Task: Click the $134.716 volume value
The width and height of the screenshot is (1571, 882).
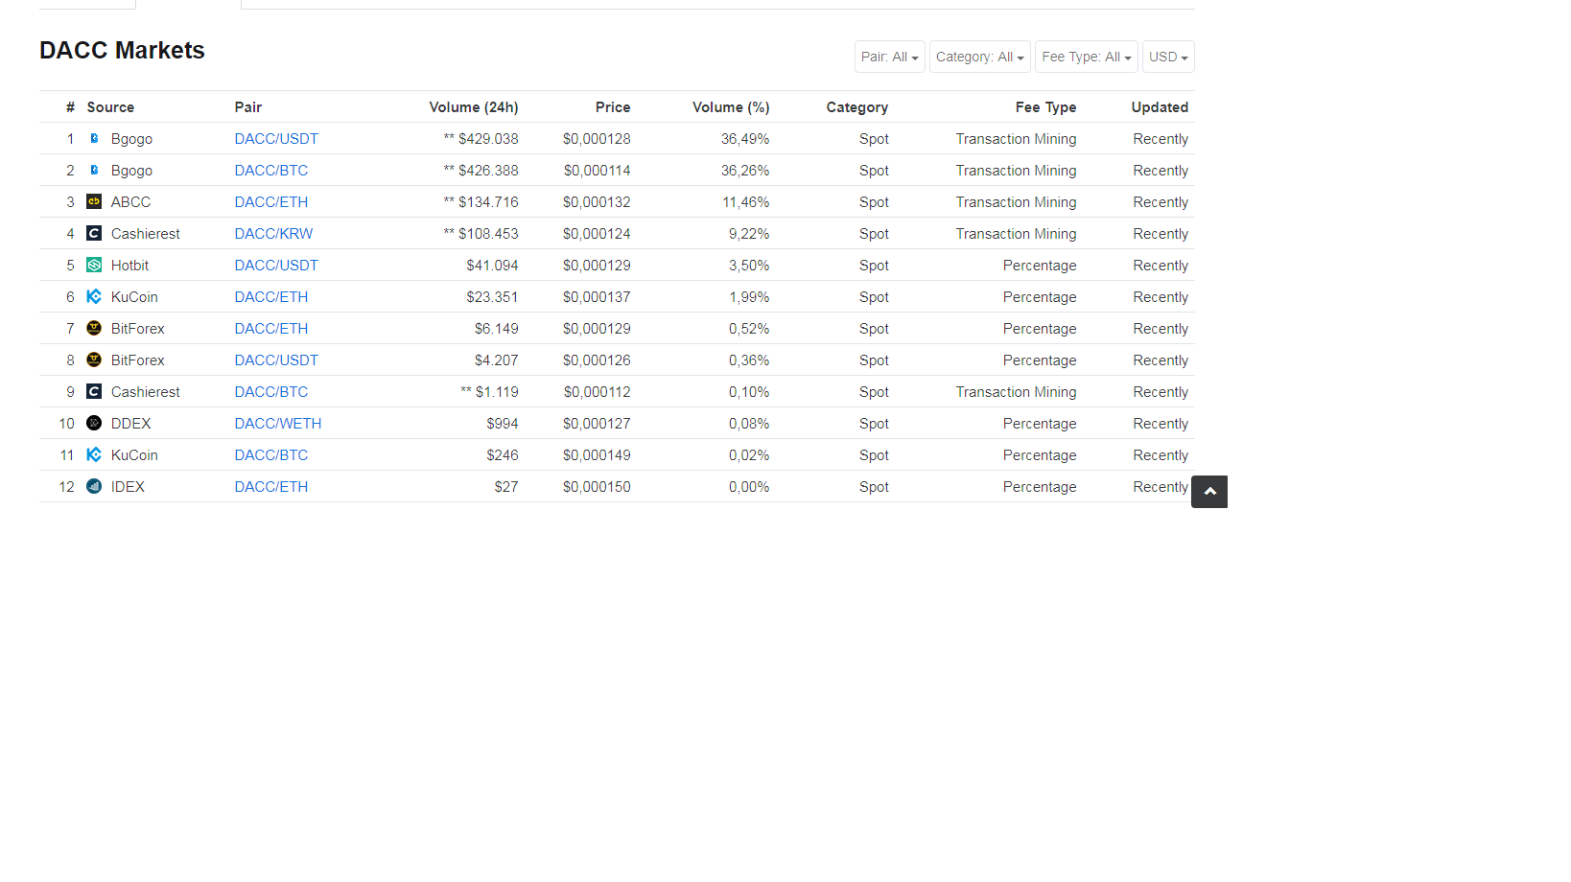Action: (488, 202)
